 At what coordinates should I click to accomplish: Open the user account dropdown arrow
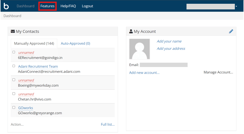click(236, 6)
